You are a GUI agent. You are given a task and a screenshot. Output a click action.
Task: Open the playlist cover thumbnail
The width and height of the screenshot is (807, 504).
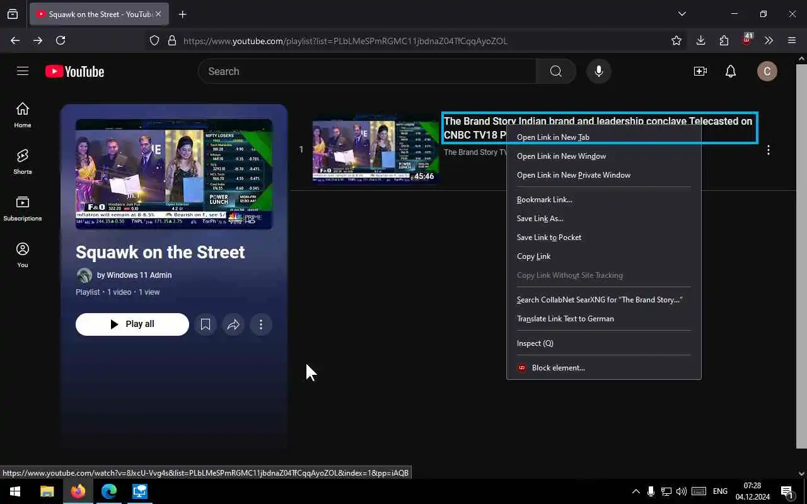click(x=174, y=174)
